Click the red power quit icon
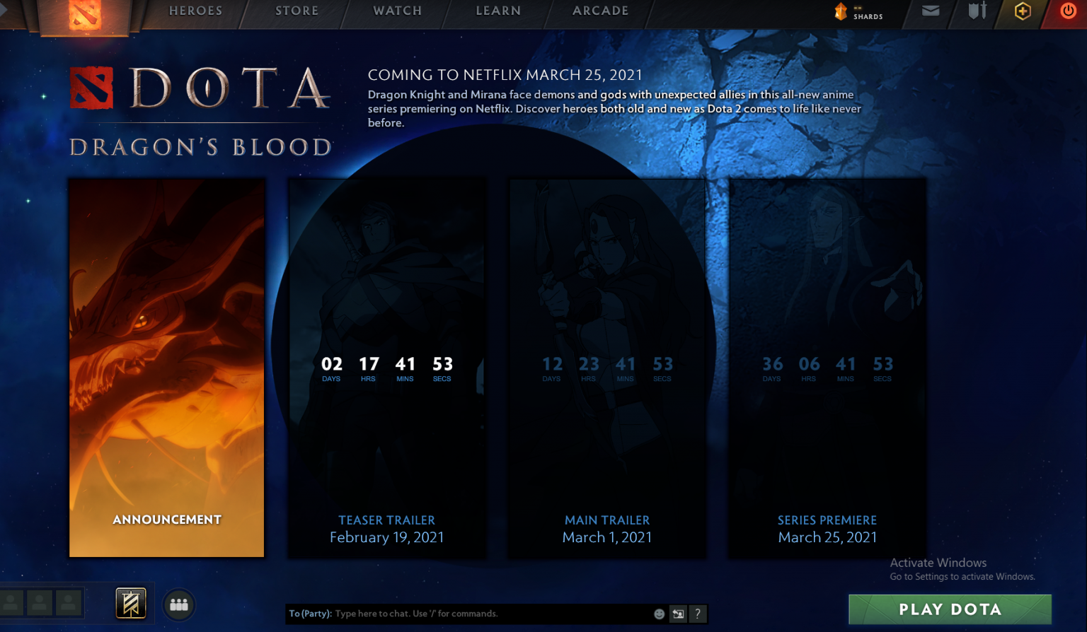The image size is (1087, 632). [1068, 11]
